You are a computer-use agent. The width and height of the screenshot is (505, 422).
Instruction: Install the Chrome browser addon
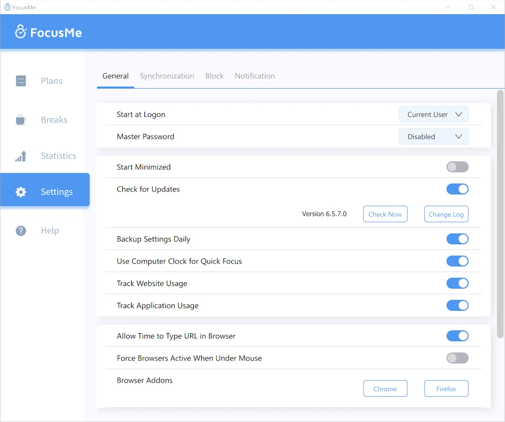[x=385, y=389]
